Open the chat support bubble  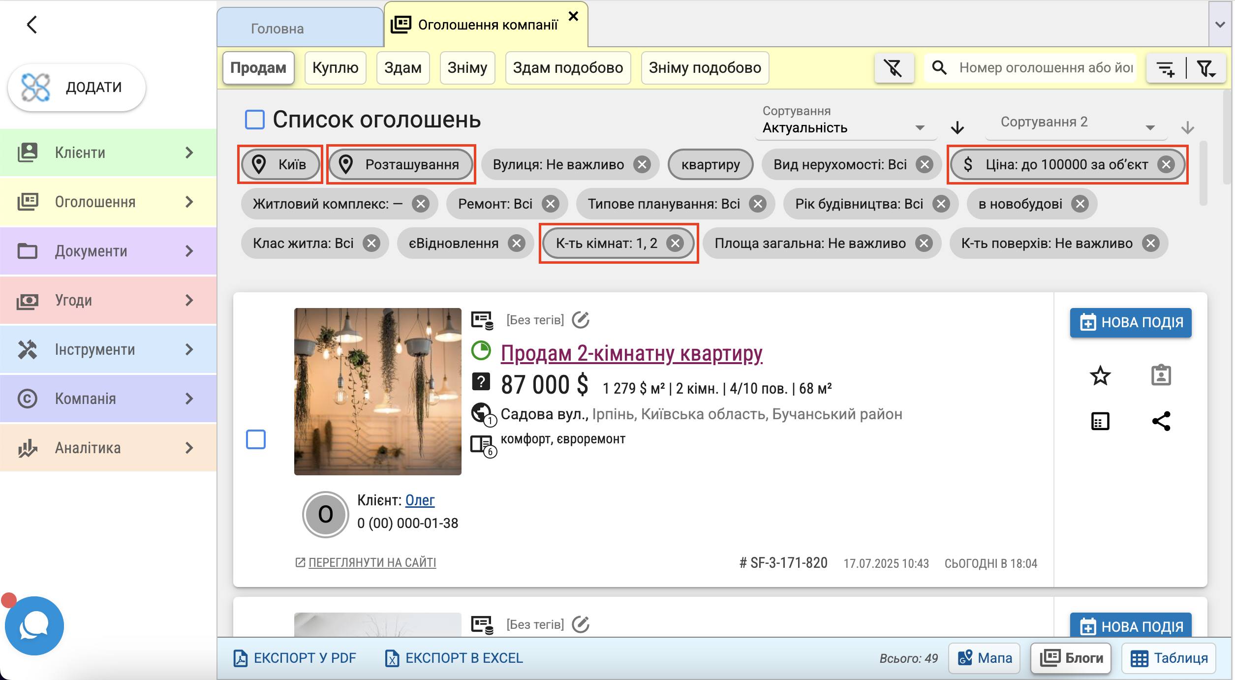34,625
